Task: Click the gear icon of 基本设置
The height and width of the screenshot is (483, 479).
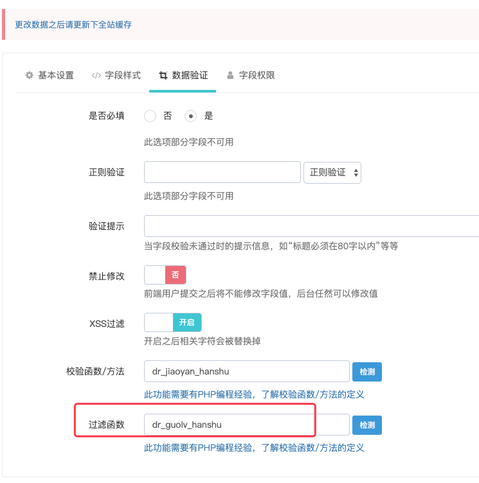Action: [30, 75]
